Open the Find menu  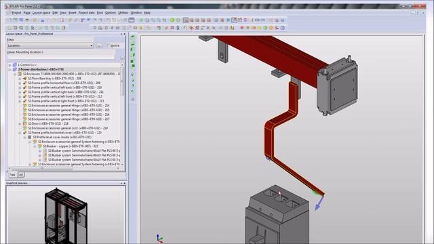(100, 13)
